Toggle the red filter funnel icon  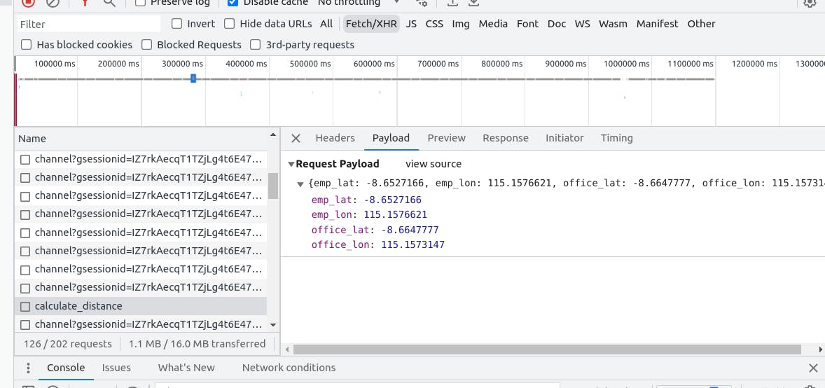[84, 3]
